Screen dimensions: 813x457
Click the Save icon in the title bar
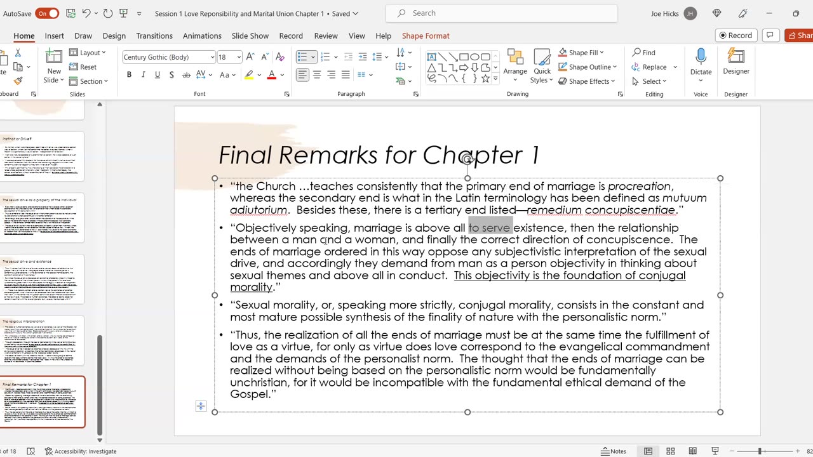coord(71,13)
